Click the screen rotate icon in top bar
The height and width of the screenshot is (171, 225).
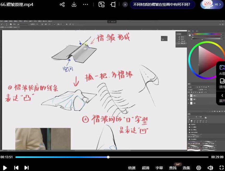(113, 4)
